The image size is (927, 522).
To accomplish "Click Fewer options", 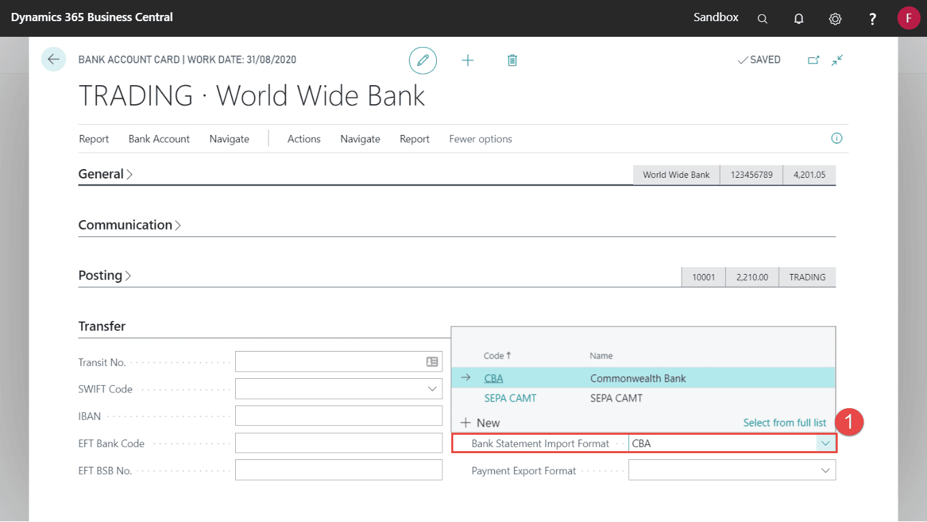I will coord(481,139).
